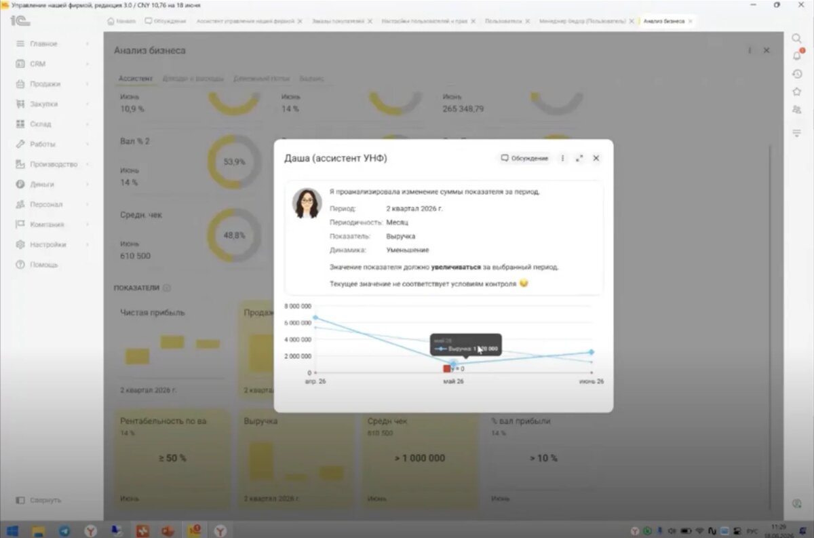
Task: Click the май 26 chart data point
Action: 453,364
